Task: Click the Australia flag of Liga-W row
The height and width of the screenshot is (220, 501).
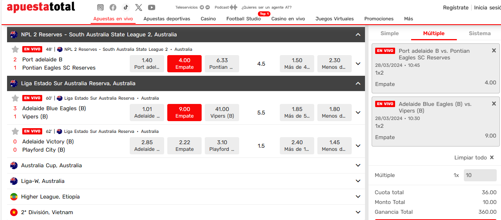Action: tap(14, 181)
